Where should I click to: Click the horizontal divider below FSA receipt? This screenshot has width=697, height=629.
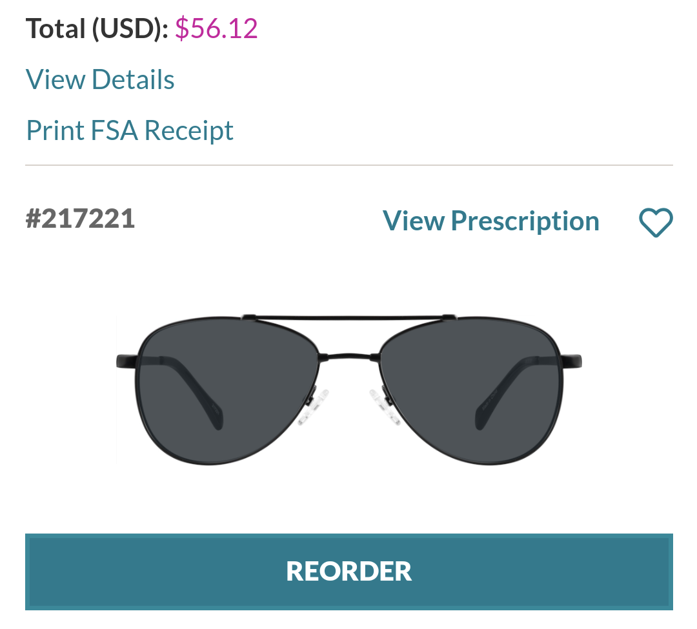pos(348,166)
